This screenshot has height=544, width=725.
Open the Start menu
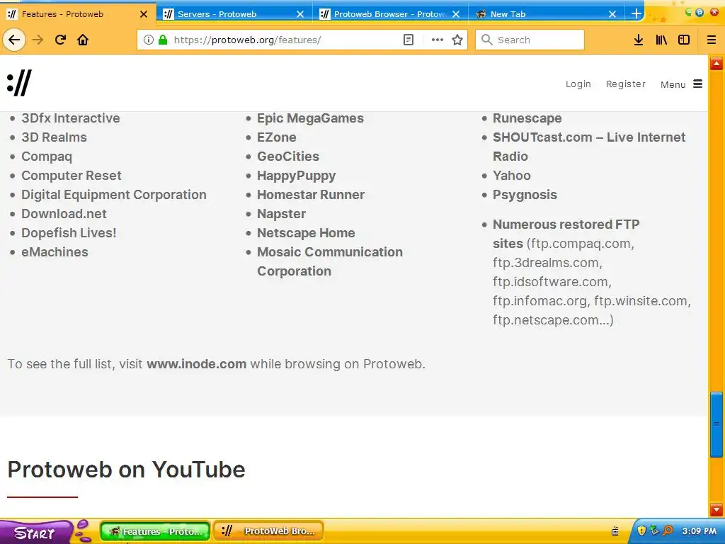(x=35, y=533)
